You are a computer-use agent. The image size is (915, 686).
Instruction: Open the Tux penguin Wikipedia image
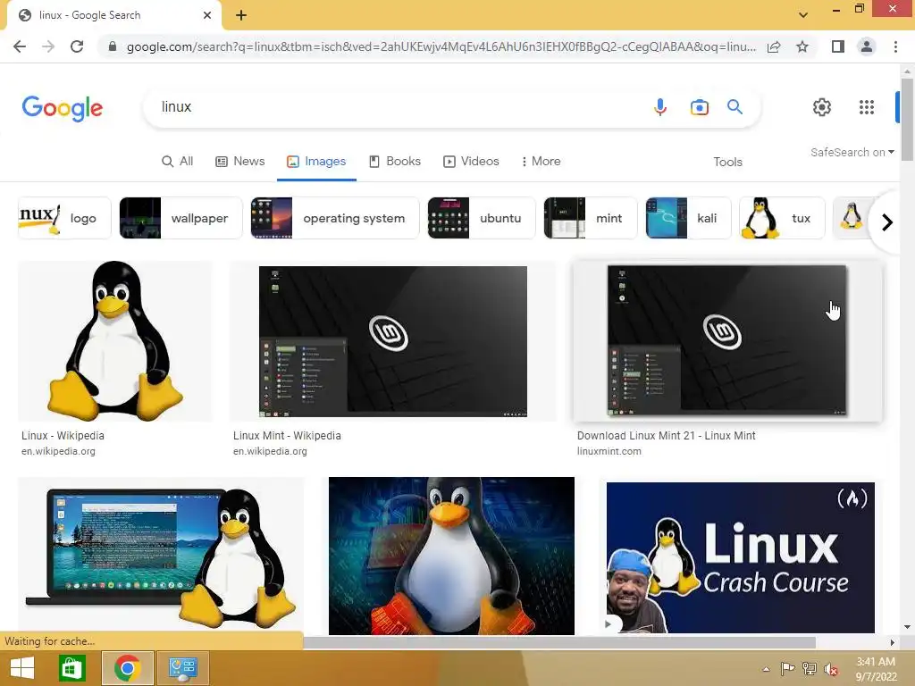pyautogui.click(x=115, y=341)
